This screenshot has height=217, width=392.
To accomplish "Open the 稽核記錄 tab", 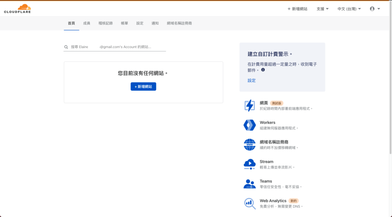I will [106, 23].
